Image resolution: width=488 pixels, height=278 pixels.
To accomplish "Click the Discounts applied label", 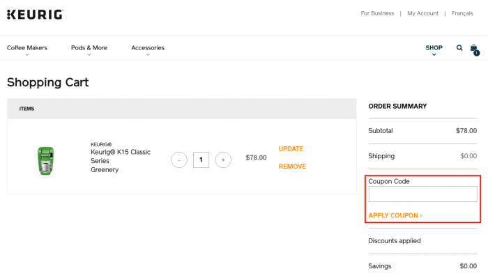I will [x=395, y=241].
